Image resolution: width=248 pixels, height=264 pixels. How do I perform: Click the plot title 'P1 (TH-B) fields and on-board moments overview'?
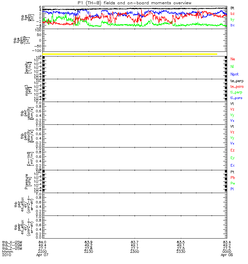[135, 3]
